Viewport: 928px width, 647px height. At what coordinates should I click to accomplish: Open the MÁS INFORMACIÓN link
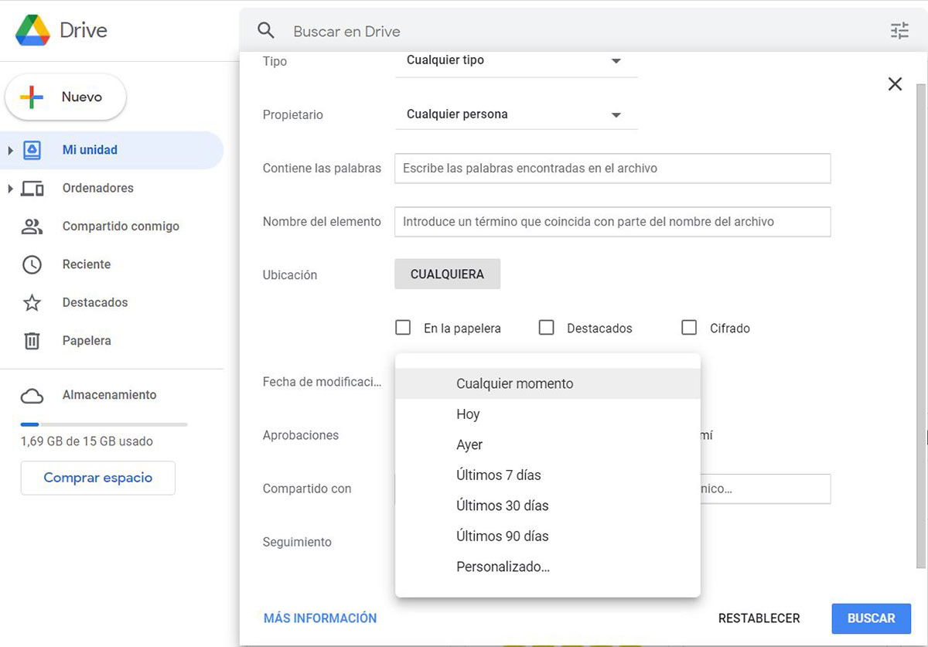click(x=319, y=618)
